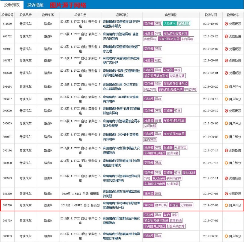Click the 空调问题 tag in row 395003
Image resolution: width=244 pixels, height=242 pixels.
tap(150, 126)
